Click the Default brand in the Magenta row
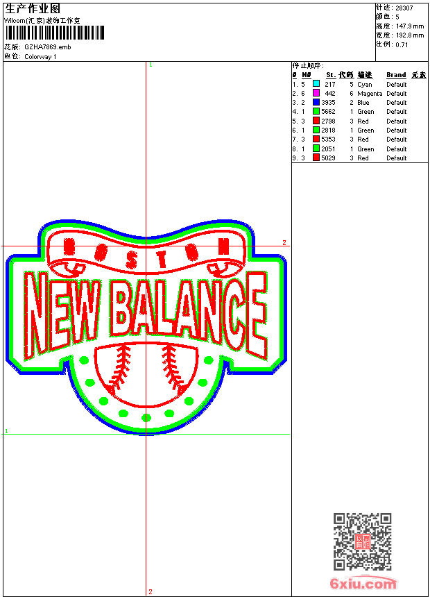 pos(397,94)
